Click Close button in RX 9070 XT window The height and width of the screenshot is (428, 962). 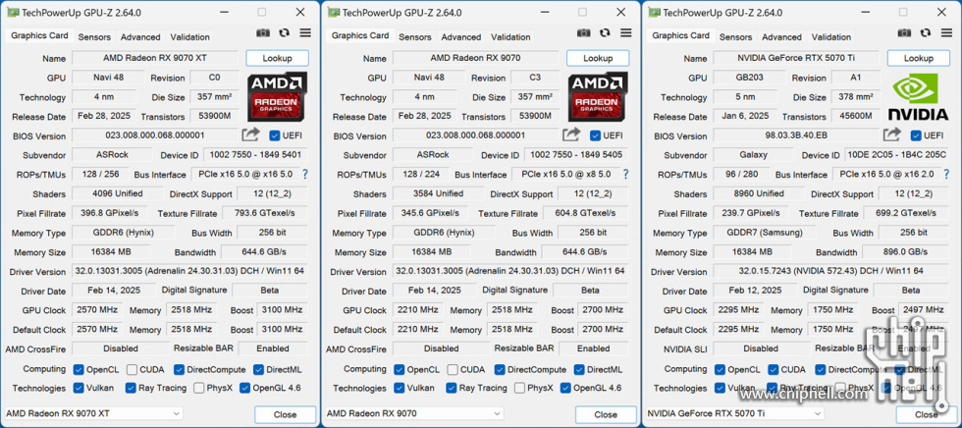(x=285, y=414)
